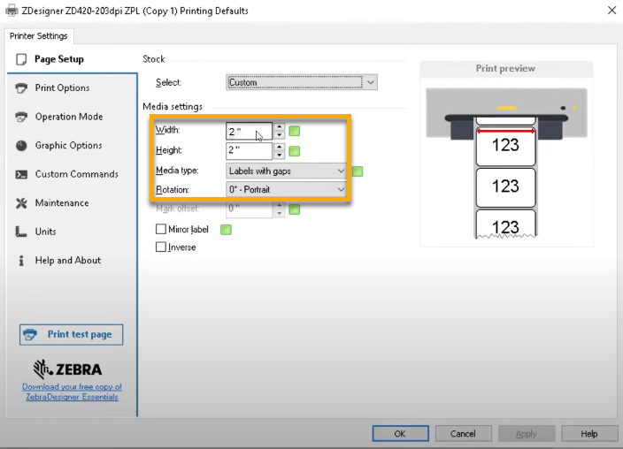Decrease the Width value with down arrow
This screenshot has height=449, width=623.
(x=280, y=135)
